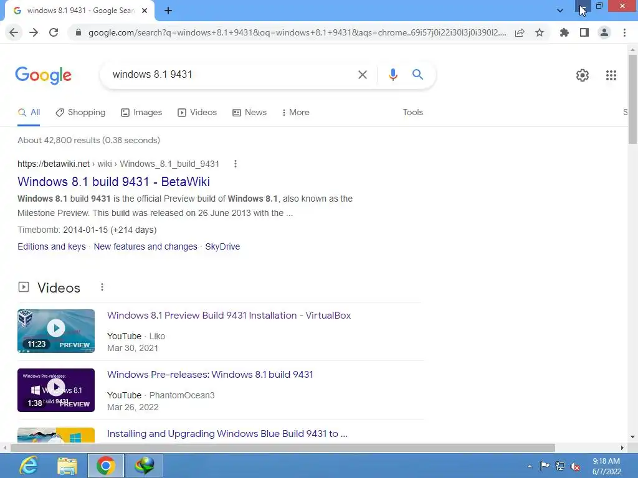Submit search with magnifier icon

(x=417, y=75)
